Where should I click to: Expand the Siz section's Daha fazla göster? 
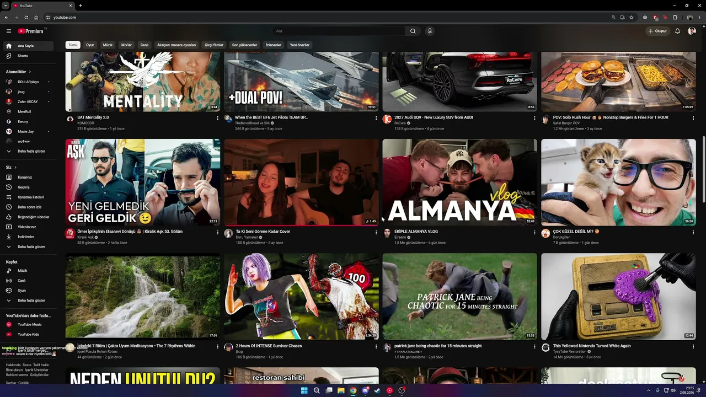click(x=30, y=246)
